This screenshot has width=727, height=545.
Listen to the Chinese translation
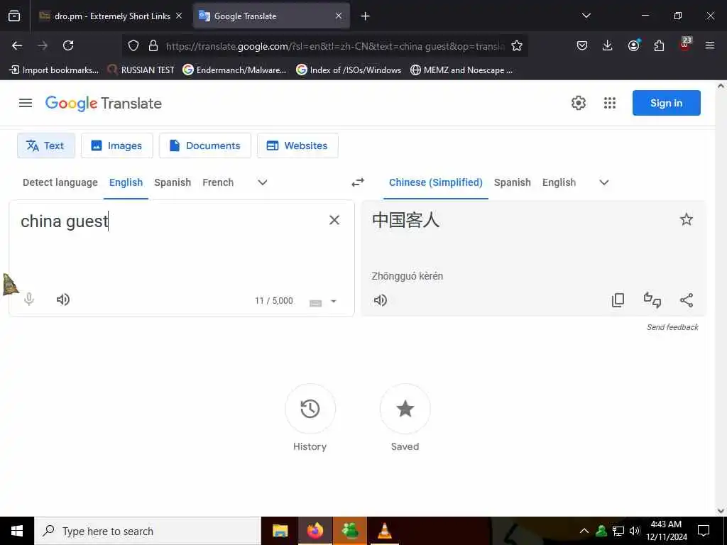(x=381, y=300)
